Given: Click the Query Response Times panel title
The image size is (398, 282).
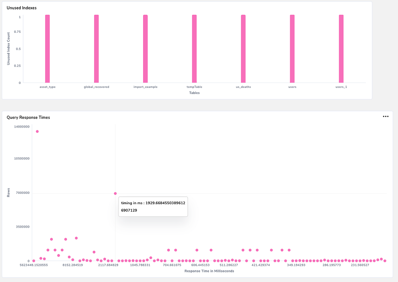Looking at the screenshot, I should (28, 117).
